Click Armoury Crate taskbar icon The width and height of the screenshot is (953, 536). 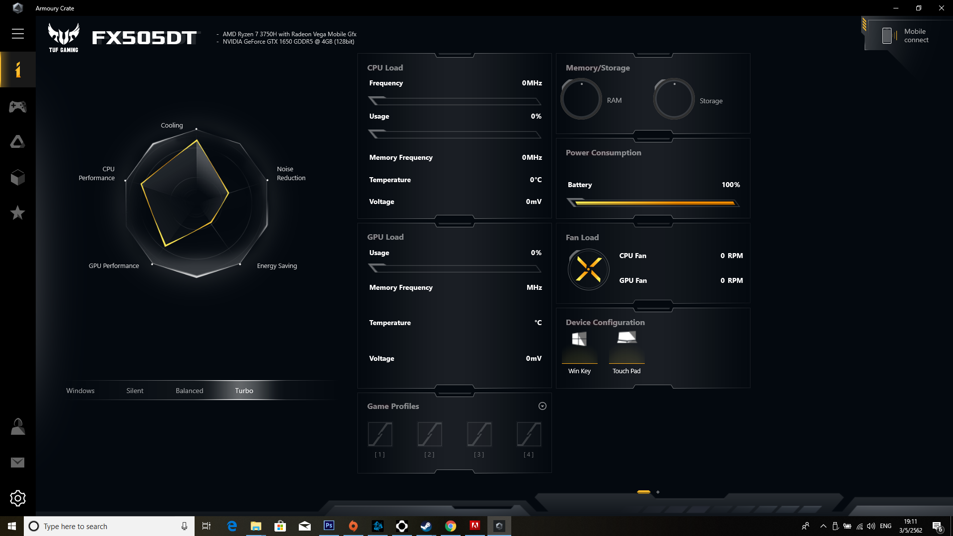point(499,526)
